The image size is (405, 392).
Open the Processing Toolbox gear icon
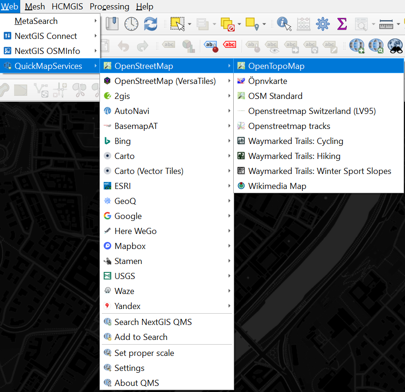pos(322,23)
